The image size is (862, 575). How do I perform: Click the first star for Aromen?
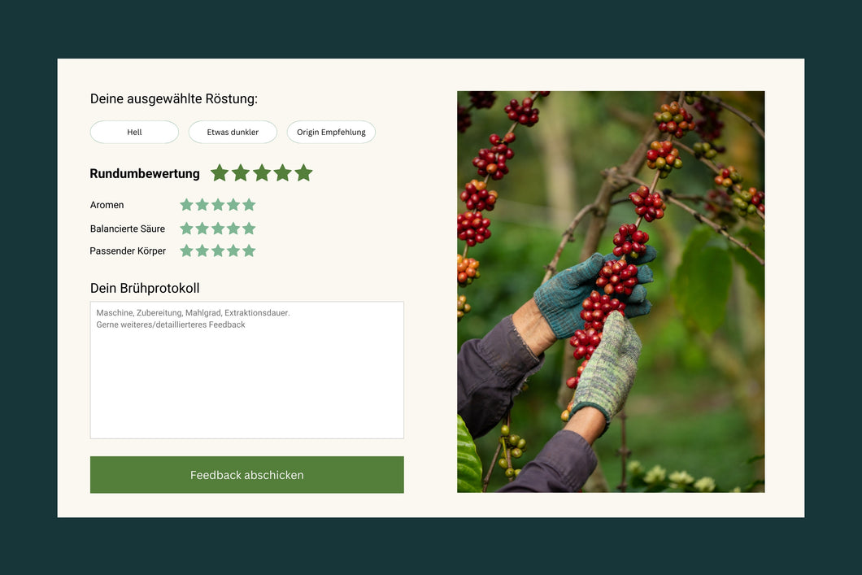[186, 205]
